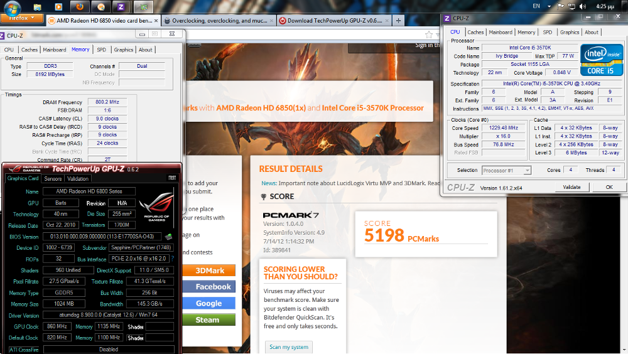Viewport: 628px width, 354px height.
Task: Open the Validation tab in GPU-Z
Action: (x=78, y=179)
